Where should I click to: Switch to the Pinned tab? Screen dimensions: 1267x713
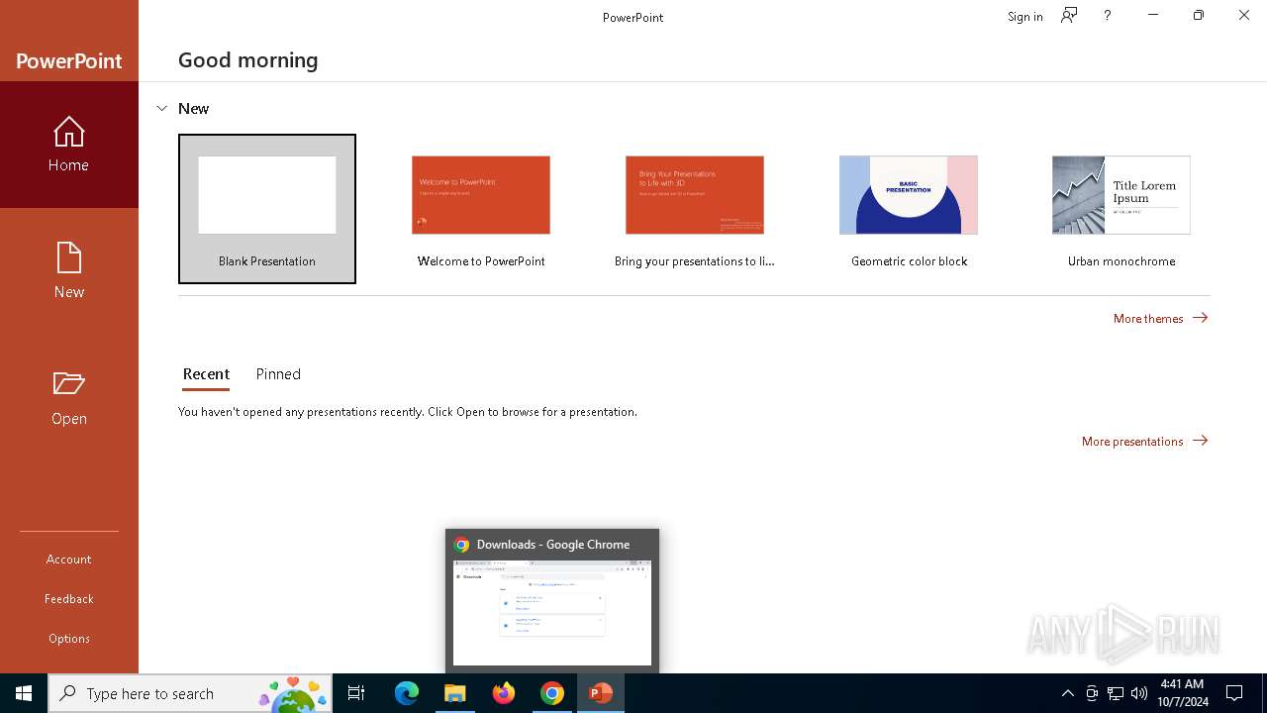[x=278, y=374]
